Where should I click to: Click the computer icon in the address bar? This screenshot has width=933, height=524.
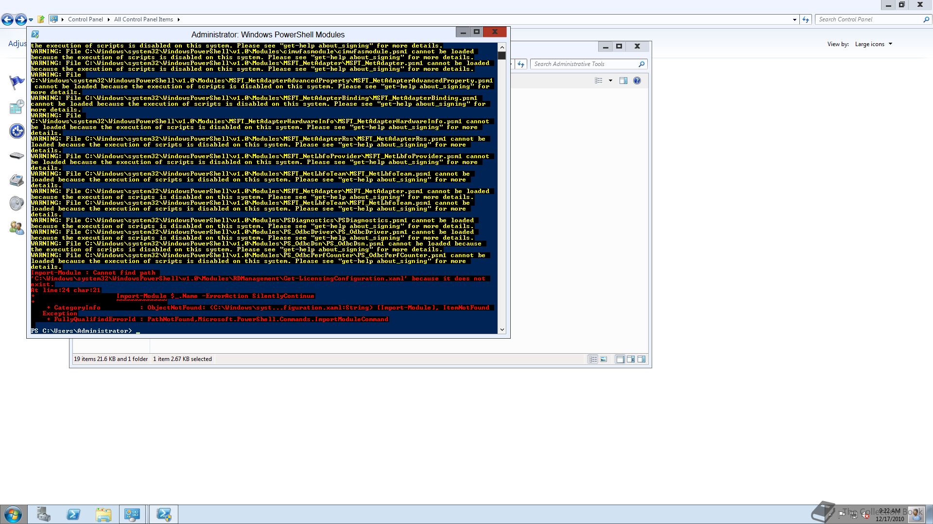(54, 19)
